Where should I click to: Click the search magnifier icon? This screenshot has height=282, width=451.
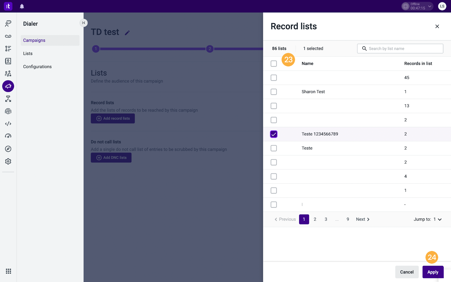pos(364,49)
